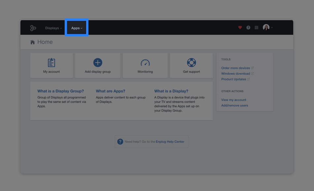Click text 'Apps deliver content to each group'

point(121,97)
